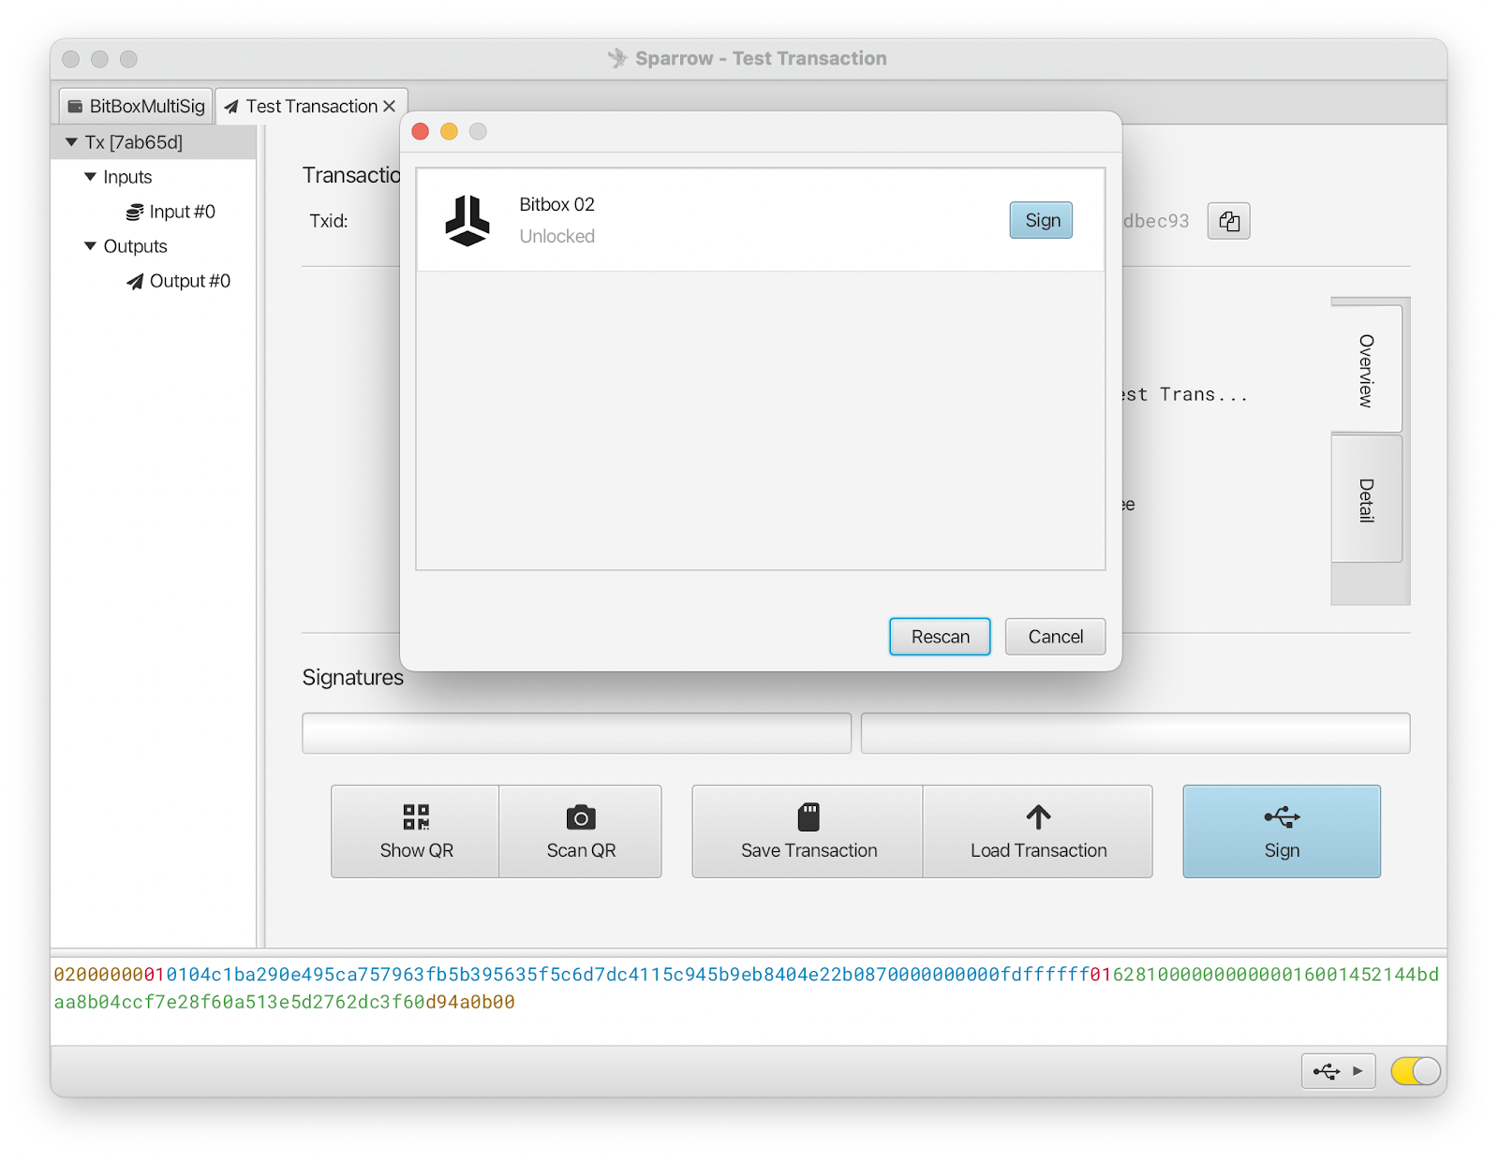This screenshot has height=1162, width=1499.
Task: Switch to the Overview side tab
Action: pyautogui.click(x=1366, y=369)
